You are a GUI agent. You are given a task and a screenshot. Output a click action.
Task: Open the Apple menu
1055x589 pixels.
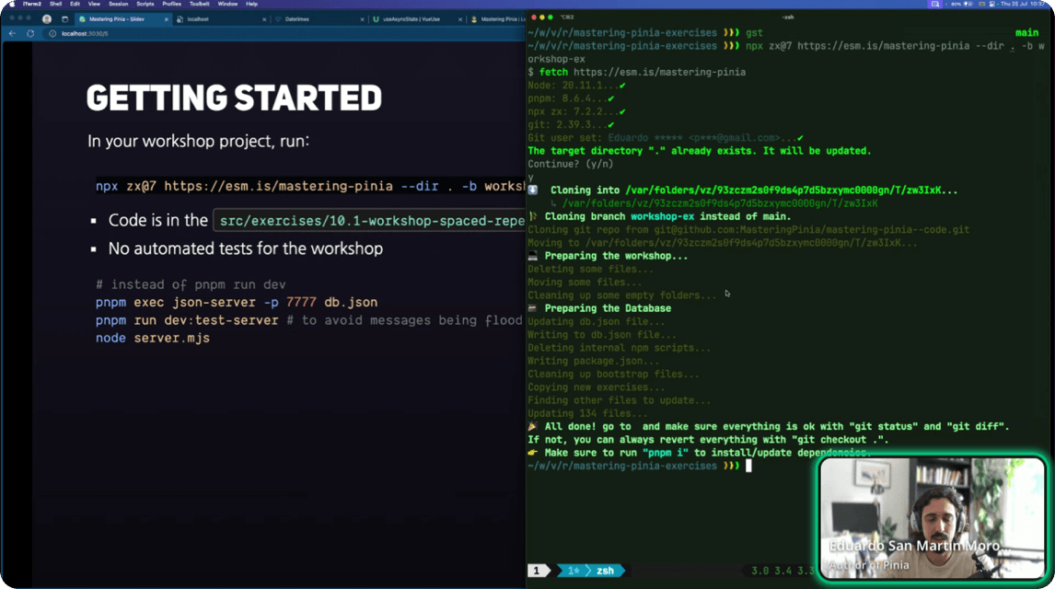pos(11,4)
